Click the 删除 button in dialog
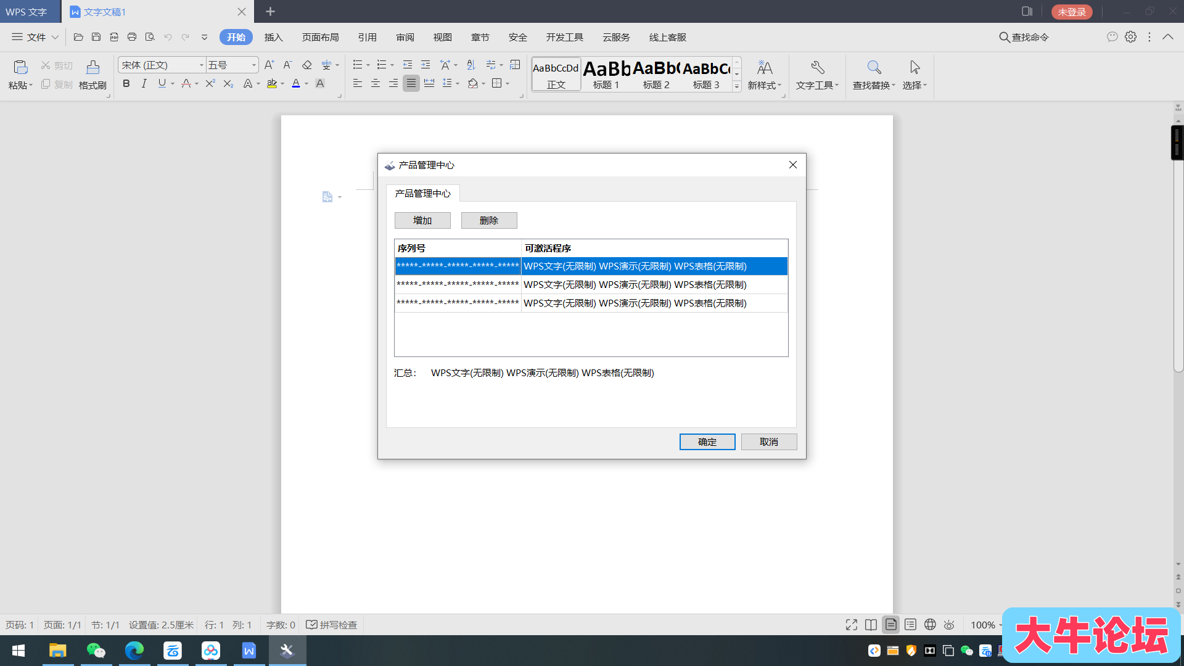 (489, 220)
